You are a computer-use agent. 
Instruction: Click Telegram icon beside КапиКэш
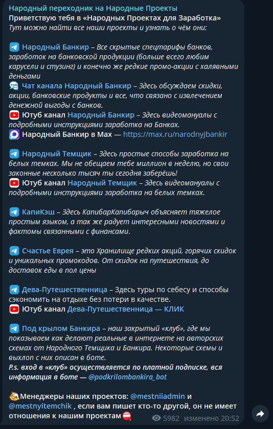click(14, 212)
